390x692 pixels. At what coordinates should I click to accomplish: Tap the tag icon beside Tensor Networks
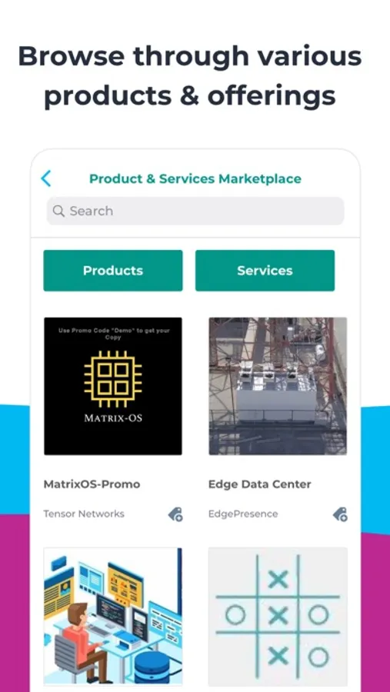175,514
